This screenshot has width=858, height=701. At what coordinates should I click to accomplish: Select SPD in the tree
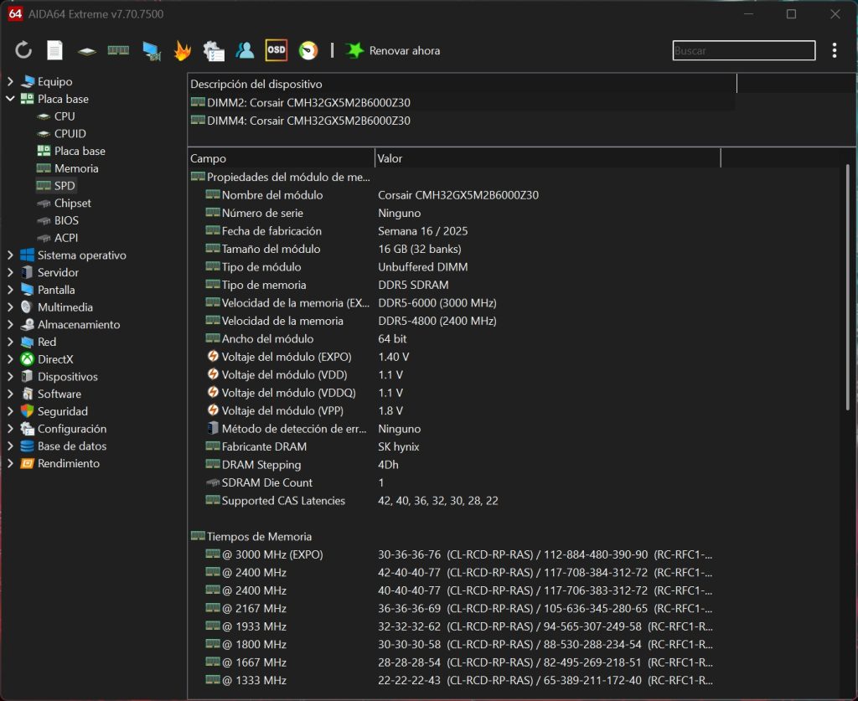(64, 186)
